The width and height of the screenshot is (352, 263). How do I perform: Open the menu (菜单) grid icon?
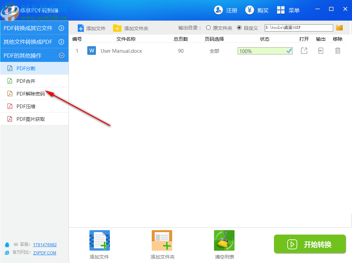[281, 10]
